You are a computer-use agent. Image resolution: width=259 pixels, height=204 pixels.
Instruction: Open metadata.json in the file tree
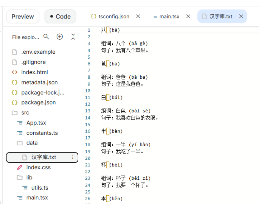pos(40,82)
